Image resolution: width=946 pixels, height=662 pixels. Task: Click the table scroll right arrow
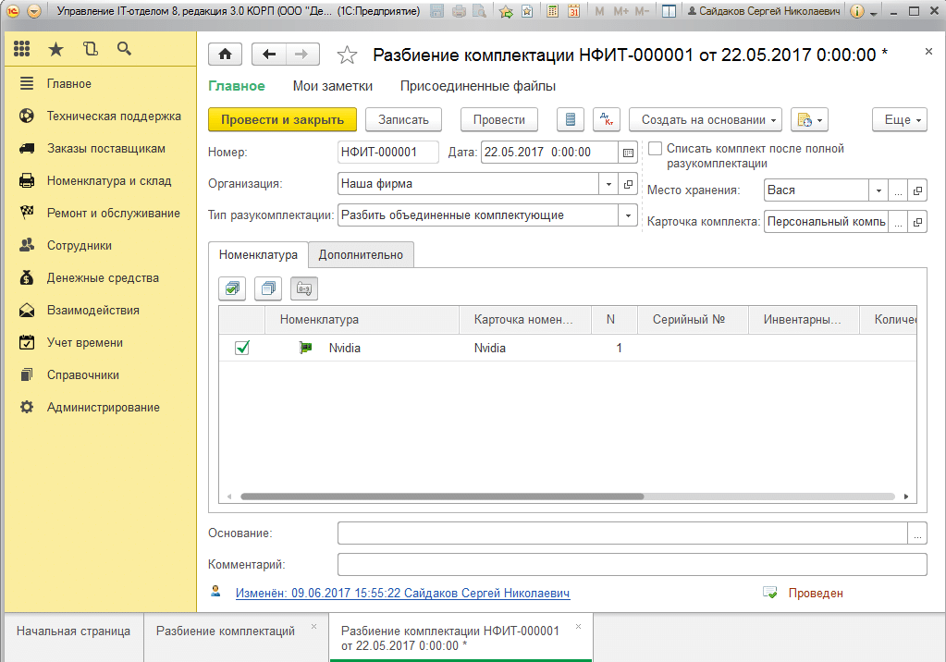[906, 496]
